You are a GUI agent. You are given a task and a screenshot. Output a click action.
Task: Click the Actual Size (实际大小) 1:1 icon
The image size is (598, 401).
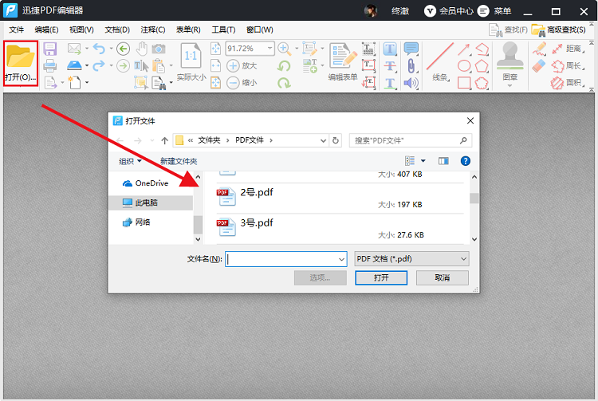pos(191,56)
